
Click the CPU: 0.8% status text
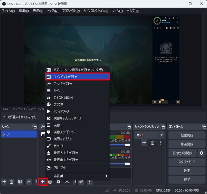(x=163, y=190)
